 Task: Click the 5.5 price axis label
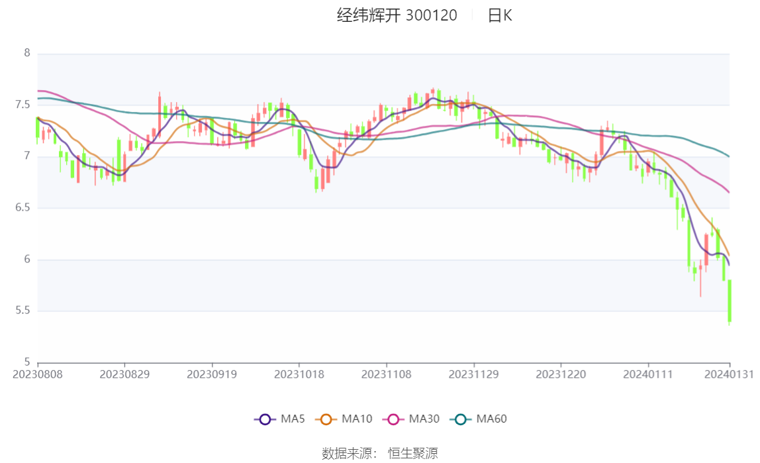coord(23,311)
